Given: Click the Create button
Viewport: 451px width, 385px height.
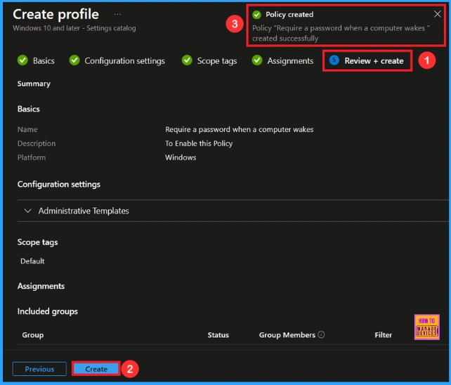Looking at the screenshot, I should coord(96,369).
